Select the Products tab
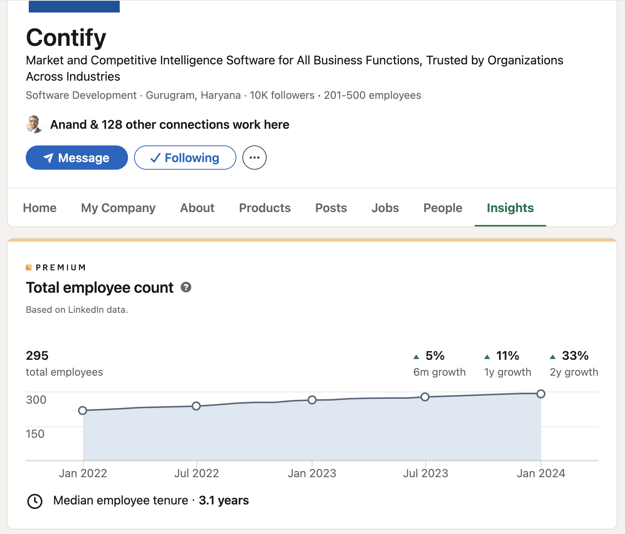625x534 pixels. point(265,208)
